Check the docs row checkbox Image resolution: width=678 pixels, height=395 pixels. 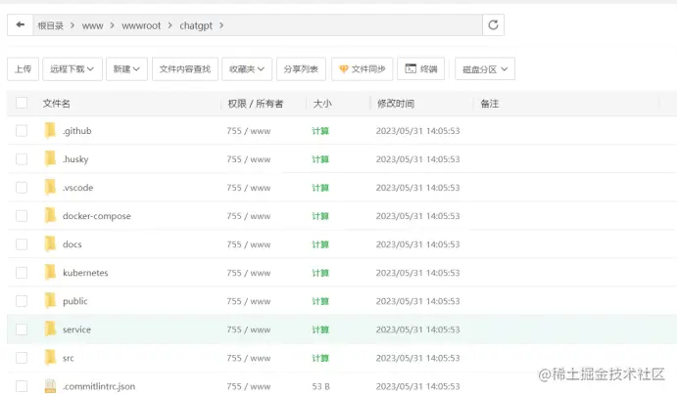click(x=22, y=243)
